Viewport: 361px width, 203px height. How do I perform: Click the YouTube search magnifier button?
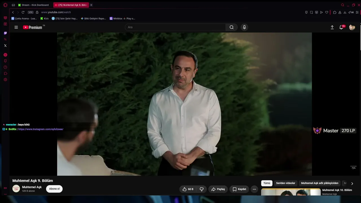(x=232, y=27)
